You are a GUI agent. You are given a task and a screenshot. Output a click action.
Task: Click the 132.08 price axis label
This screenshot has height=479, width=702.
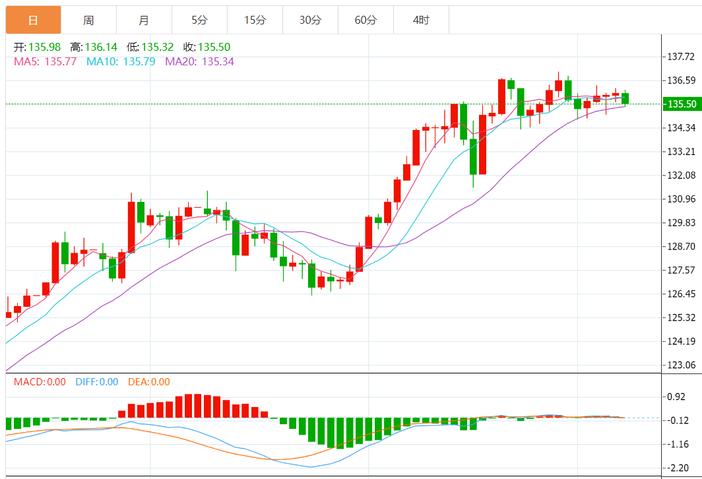[681, 175]
